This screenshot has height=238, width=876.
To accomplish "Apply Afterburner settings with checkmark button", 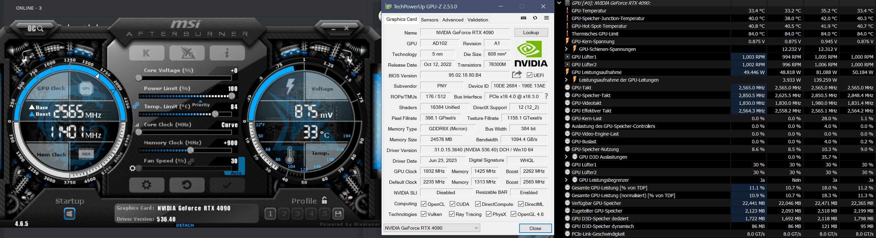I will 227,185.
